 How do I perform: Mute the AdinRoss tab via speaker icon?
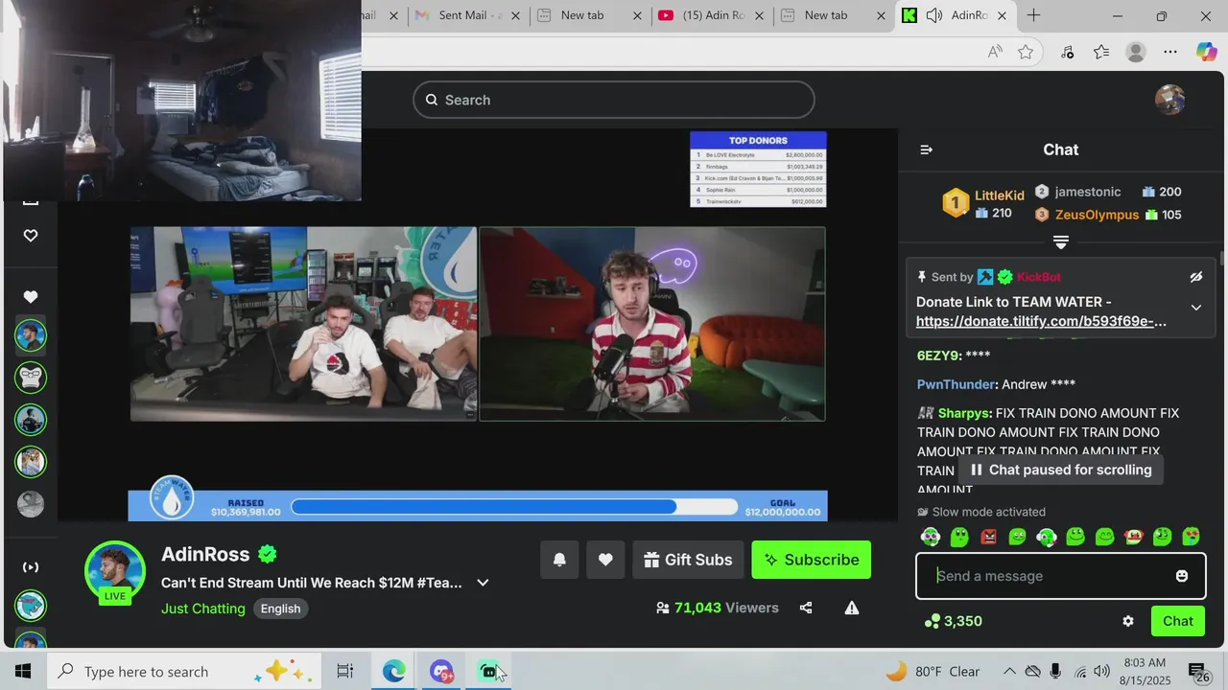pyautogui.click(x=933, y=15)
